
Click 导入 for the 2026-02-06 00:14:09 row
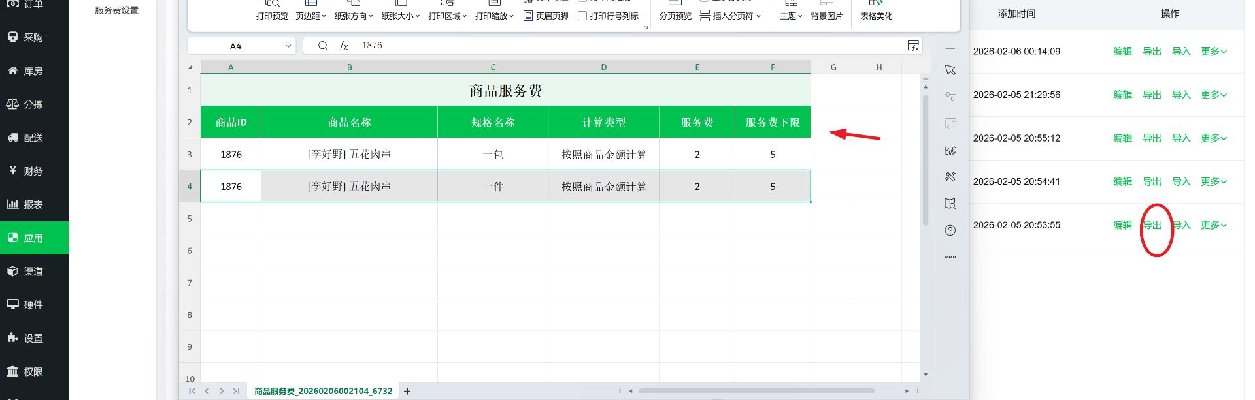[x=1181, y=52]
